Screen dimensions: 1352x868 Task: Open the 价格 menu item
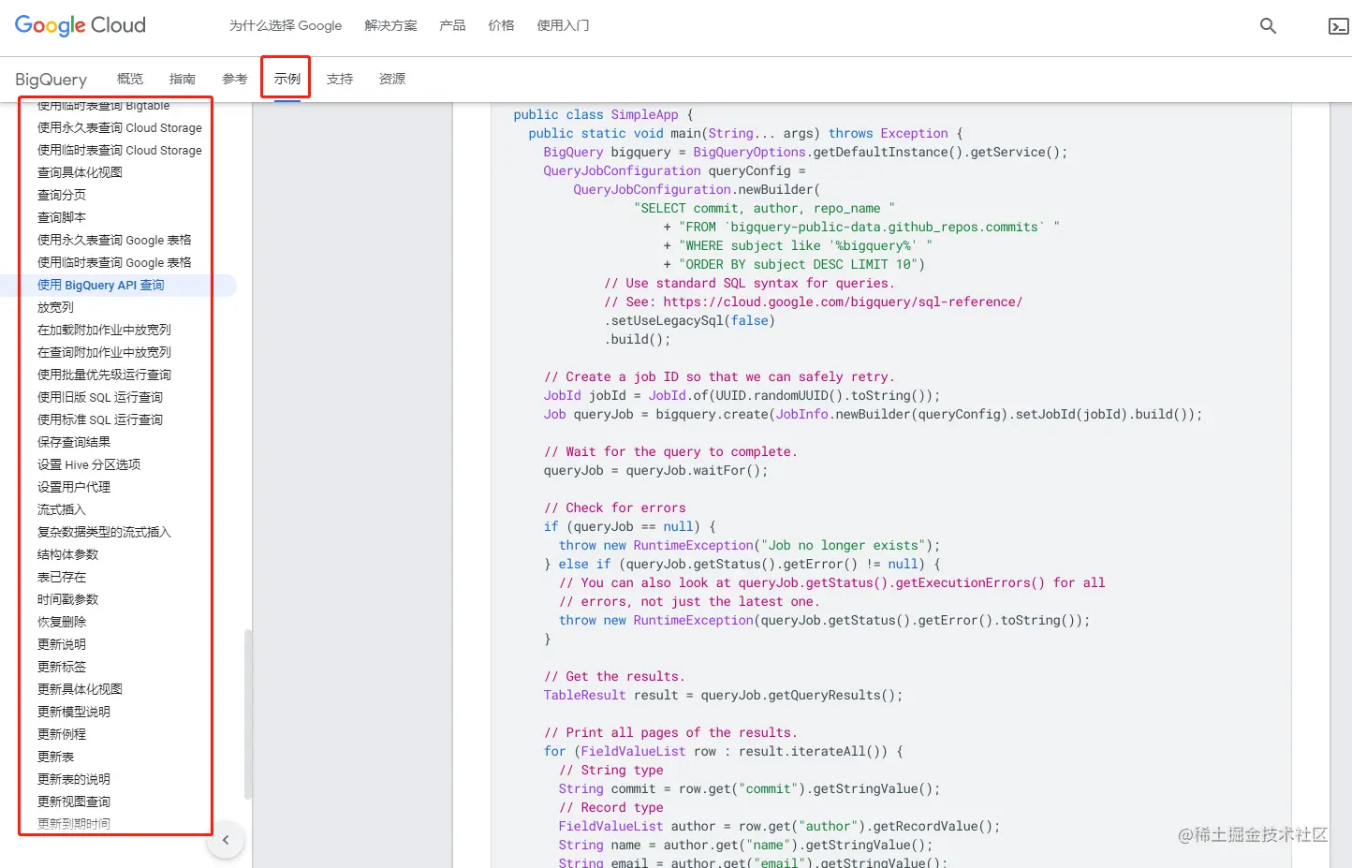[x=501, y=25]
